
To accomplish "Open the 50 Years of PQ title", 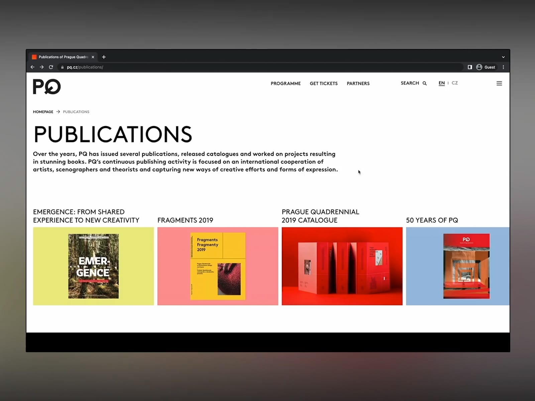I will click(432, 220).
